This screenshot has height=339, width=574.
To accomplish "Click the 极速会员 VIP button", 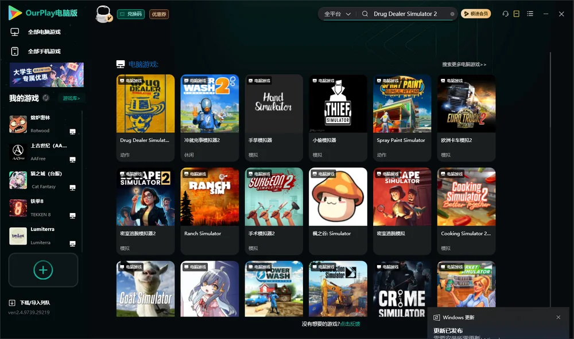I will coord(475,14).
